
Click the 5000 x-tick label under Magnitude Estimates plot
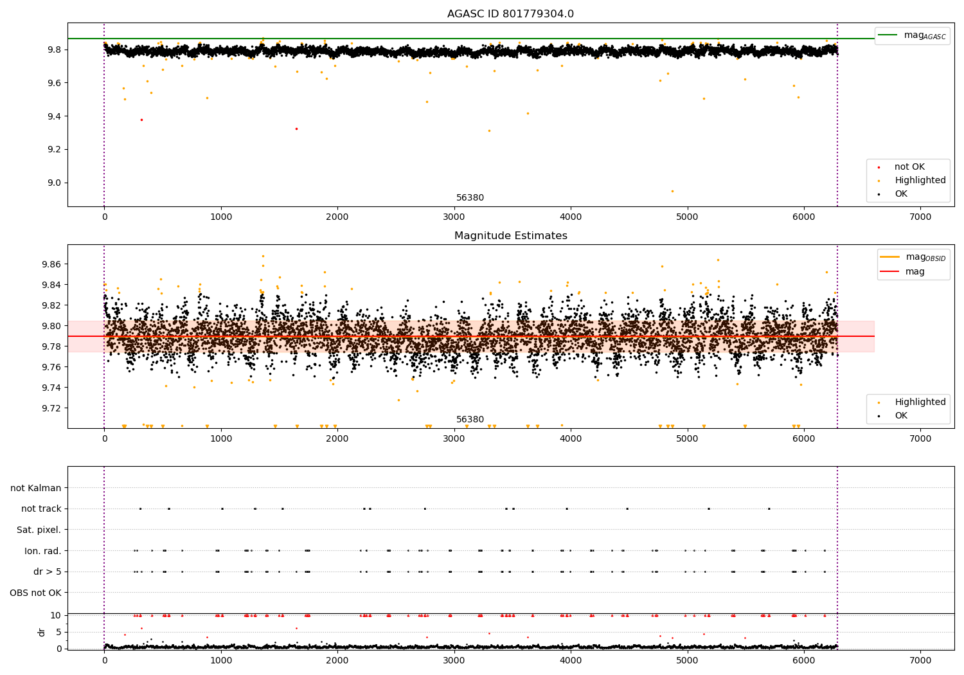pyautogui.click(x=688, y=440)
